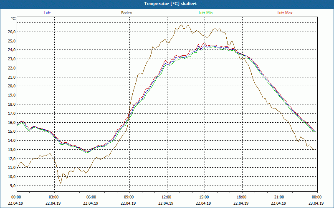Click the 12,0 y-axis value
The width and height of the screenshot is (334, 208).
(12, 158)
